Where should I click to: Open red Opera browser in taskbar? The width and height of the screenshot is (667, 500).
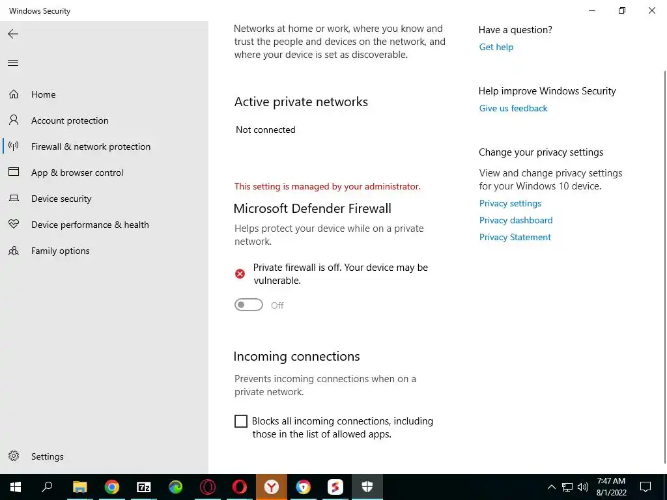point(240,487)
